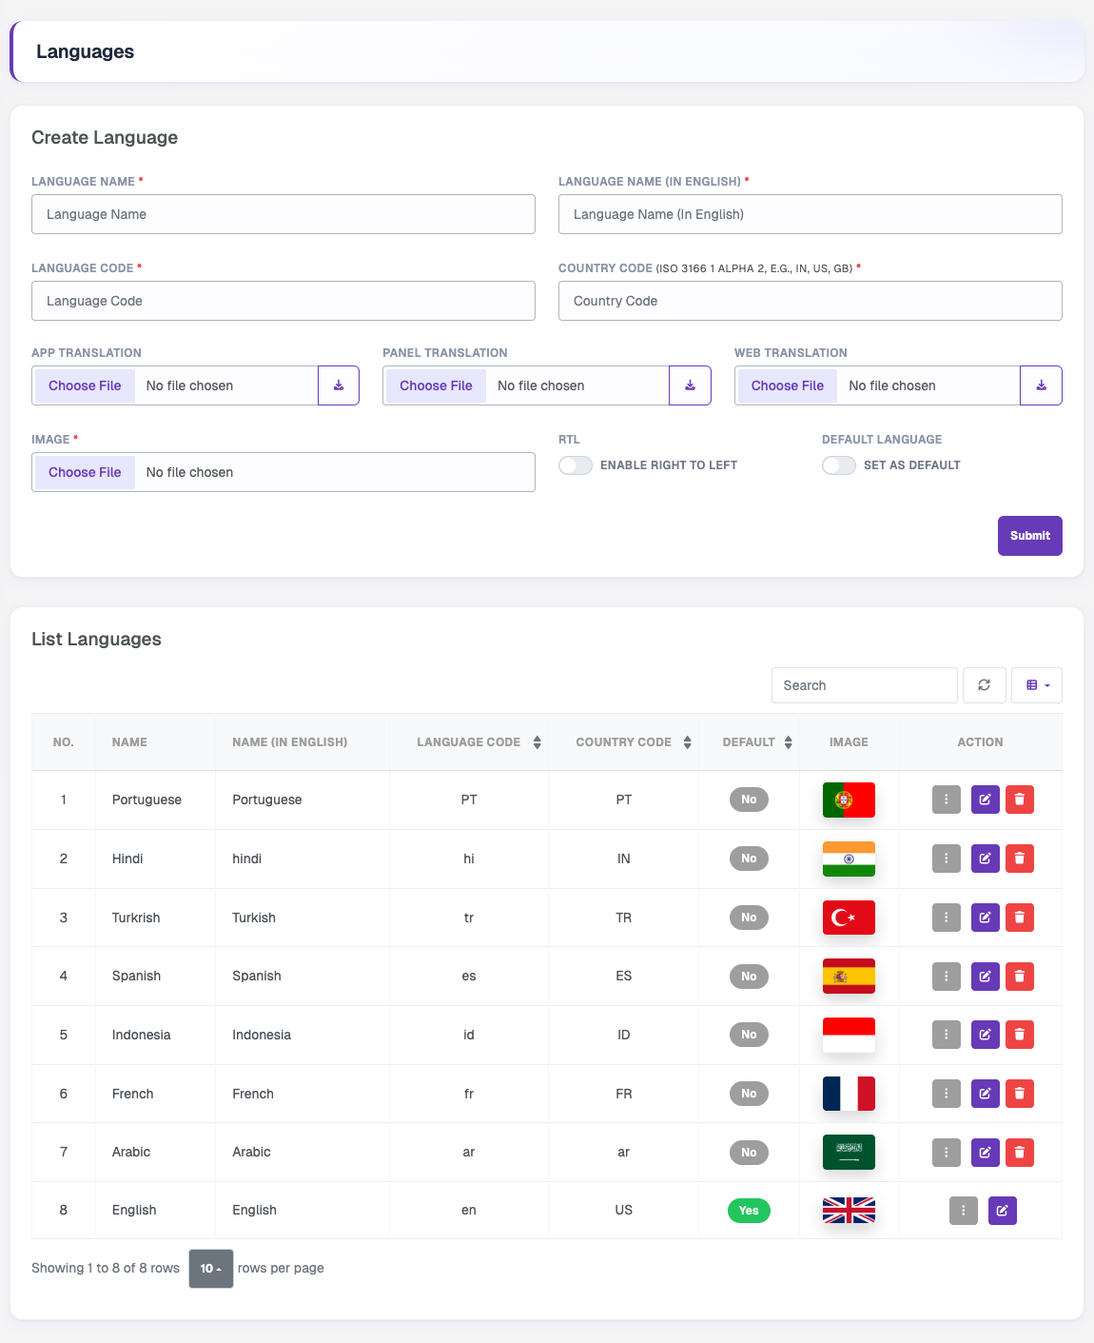Screen dimensions: 1094x1343
Task: Focus the Language Name input field
Action: (x=283, y=214)
